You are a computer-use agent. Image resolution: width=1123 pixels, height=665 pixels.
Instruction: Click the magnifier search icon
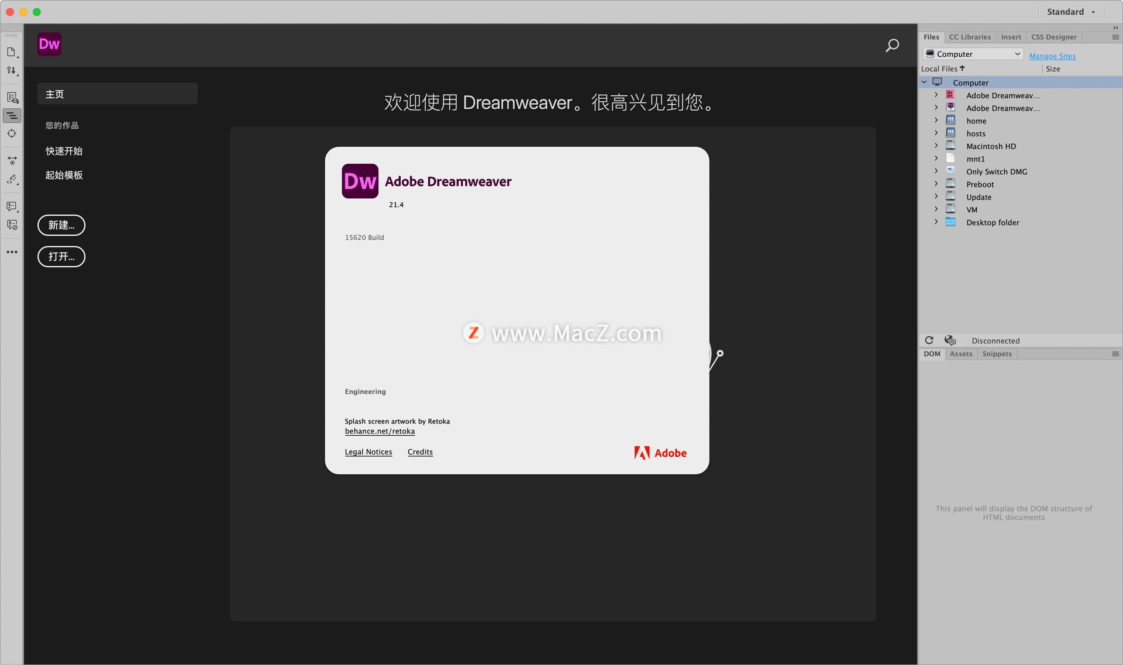tap(892, 45)
